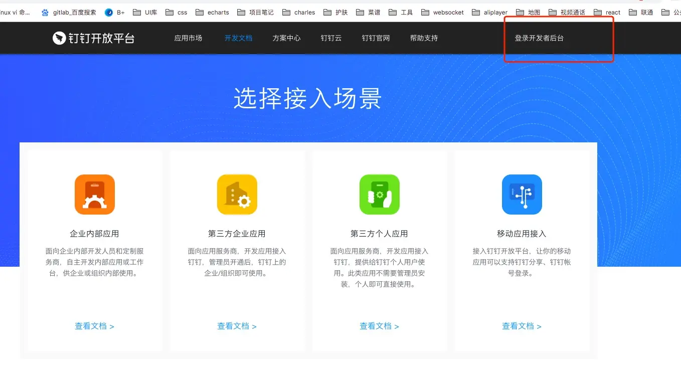Open the charles bookmark folder
The width and height of the screenshot is (681, 374).
(x=299, y=13)
